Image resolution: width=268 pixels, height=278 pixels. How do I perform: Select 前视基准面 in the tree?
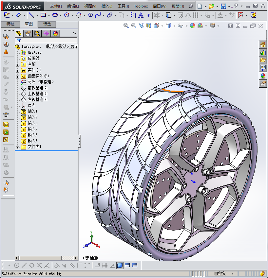(x=37, y=88)
